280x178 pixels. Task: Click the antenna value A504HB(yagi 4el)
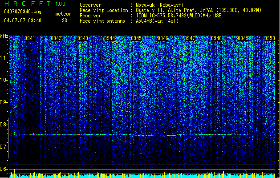[x=157, y=21]
